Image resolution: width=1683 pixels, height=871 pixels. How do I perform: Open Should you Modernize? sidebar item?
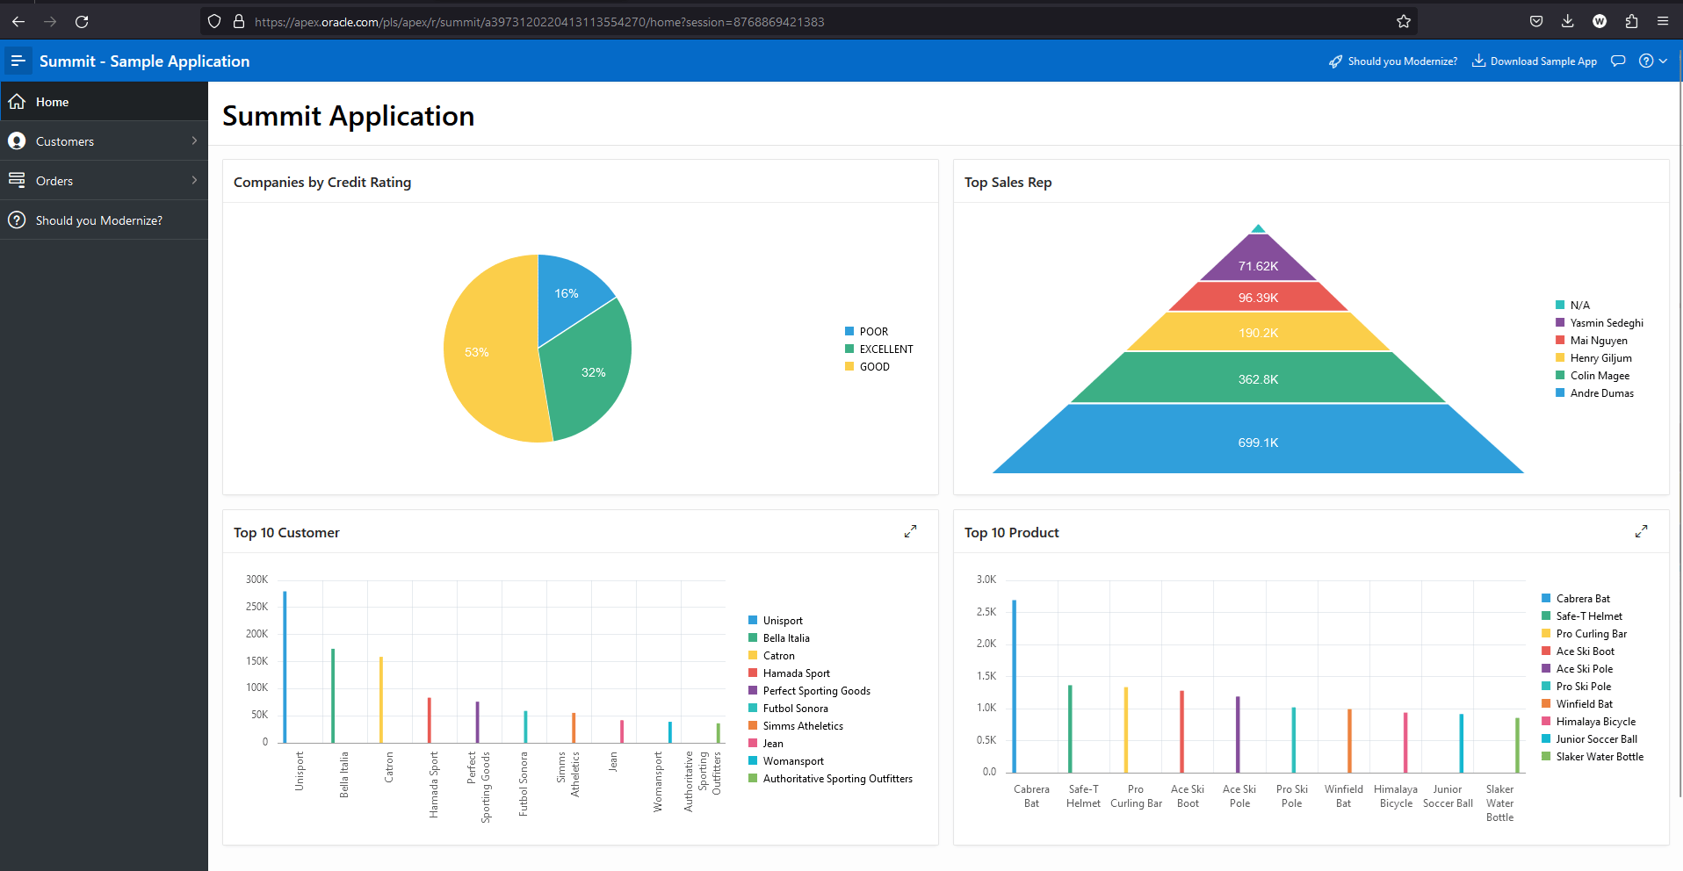98,220
